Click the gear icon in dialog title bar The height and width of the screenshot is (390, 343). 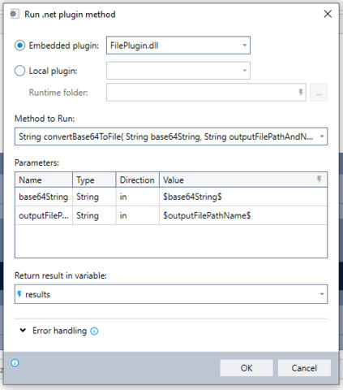[x=15, y=14]
